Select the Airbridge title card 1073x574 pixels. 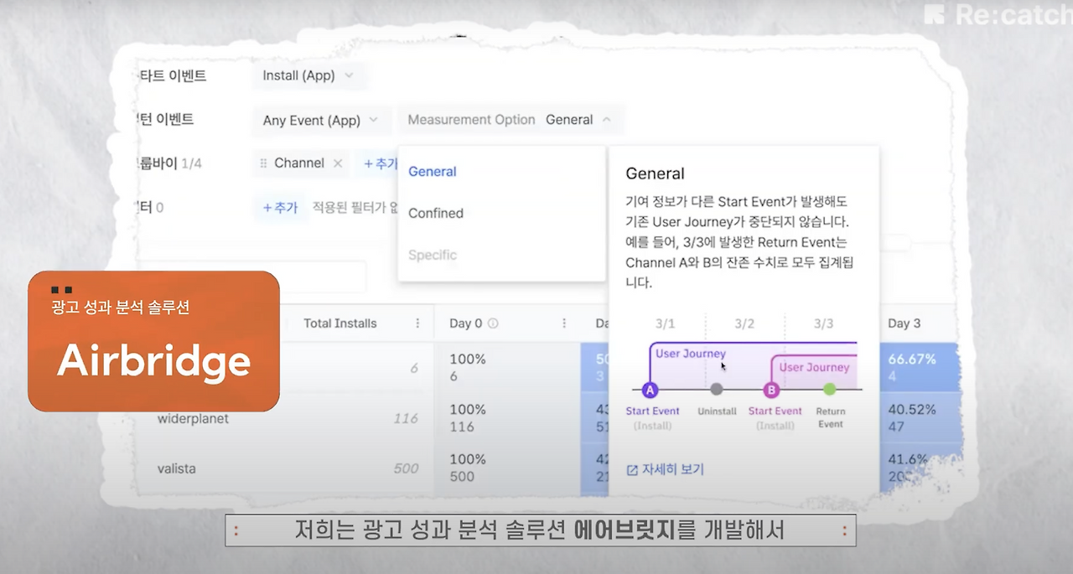pyautogui.click(x=153, y=341)
